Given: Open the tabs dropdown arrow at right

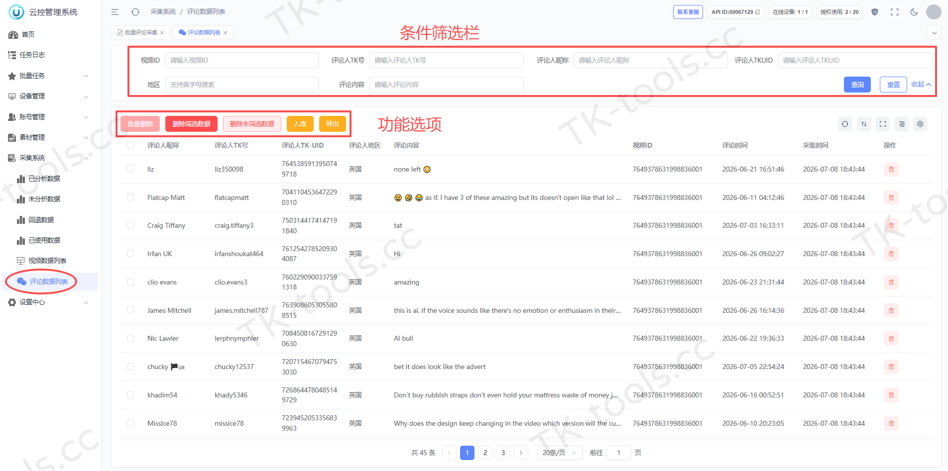Looking at the screenshot, I should click(934, 33).
